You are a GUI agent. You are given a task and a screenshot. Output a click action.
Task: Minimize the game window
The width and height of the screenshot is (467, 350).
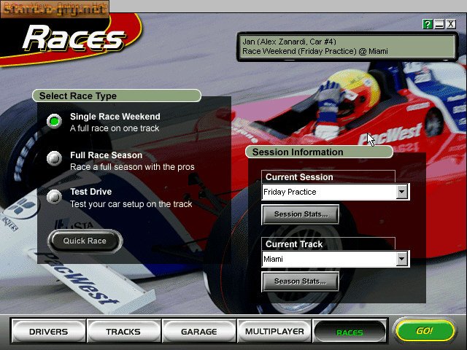439,24
